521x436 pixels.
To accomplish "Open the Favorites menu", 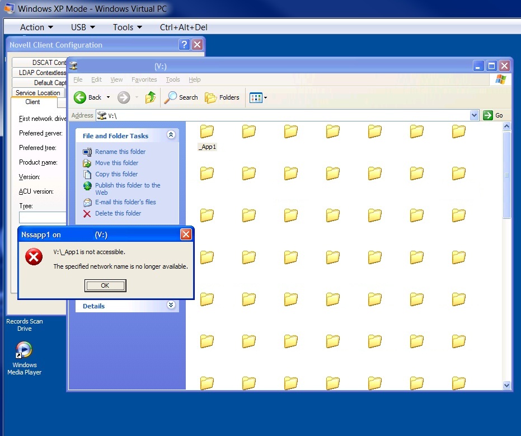I will 144,79.
